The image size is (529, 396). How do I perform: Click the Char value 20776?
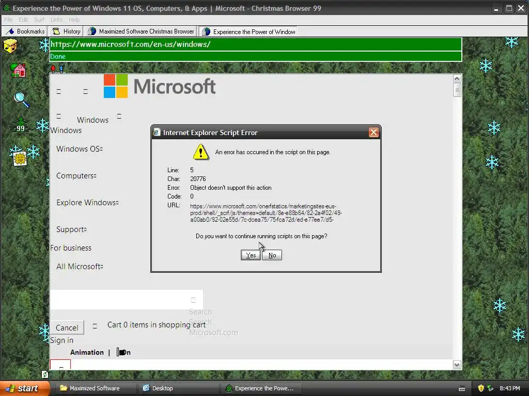pos(198,179)
